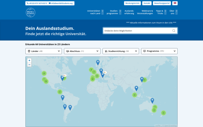Expand the Über uns chevron
The height and width of the screenshot is (127, 203).
[177, 12]
